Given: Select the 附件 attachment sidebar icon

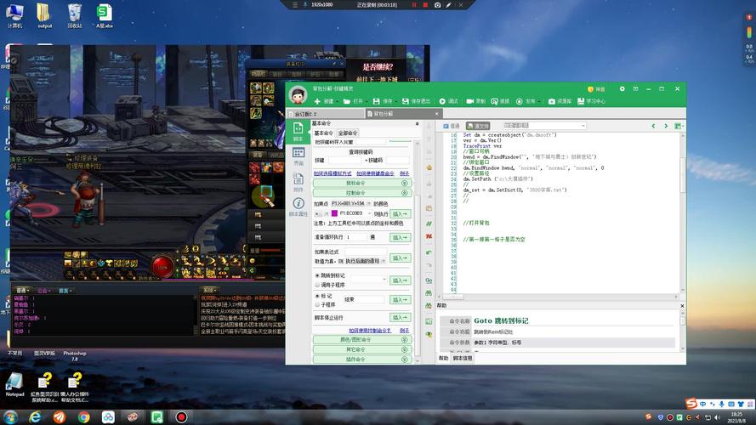Looking at the screenshot, I should (298, 182).
